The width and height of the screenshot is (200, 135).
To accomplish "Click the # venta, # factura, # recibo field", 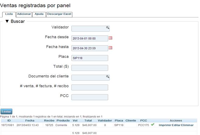I will (90, 87).
